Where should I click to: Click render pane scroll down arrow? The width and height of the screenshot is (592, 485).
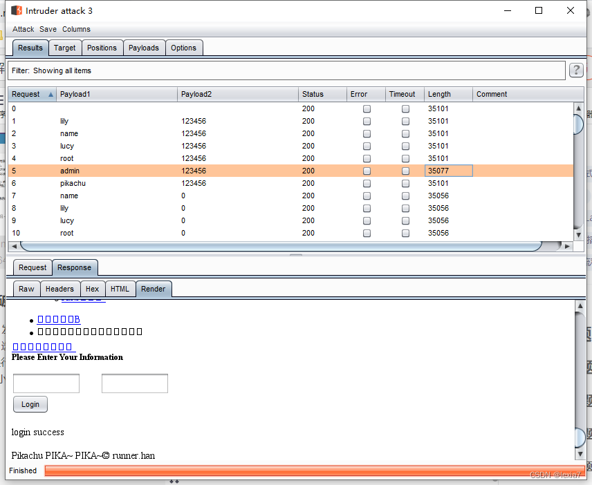pyautogui.click(x=580, y=454)
